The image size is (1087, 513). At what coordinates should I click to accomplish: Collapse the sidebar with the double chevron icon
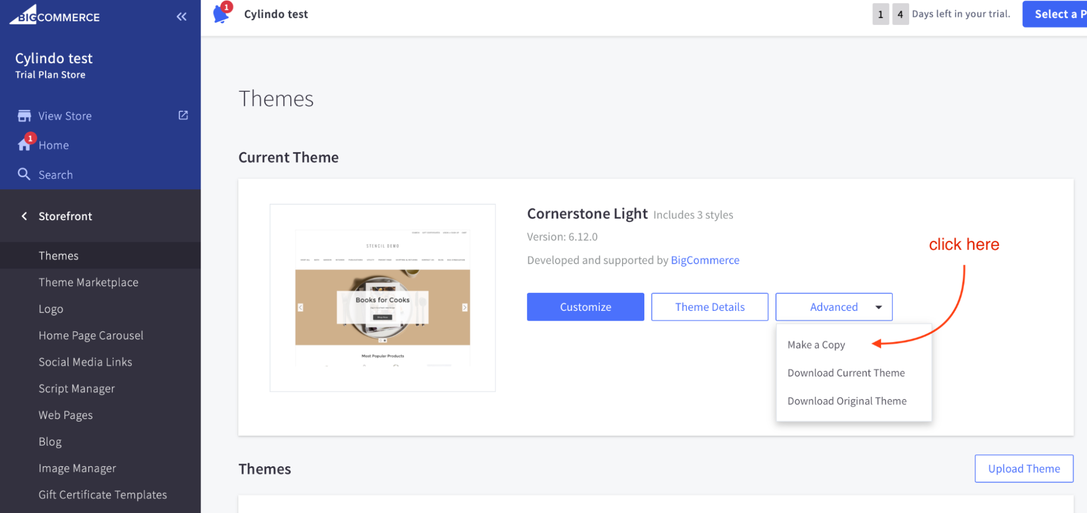pyautogui.click(x=182, y=17)
